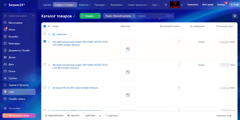This screenshot has height=120, width=240.
Task: Open catalog settings gear at top right
Action: click(234, 16)
